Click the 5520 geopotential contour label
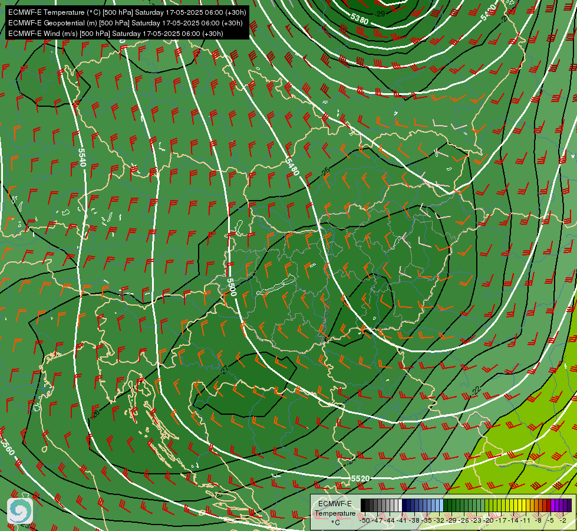This screenshot has width=577, height=531. point(360,478)
